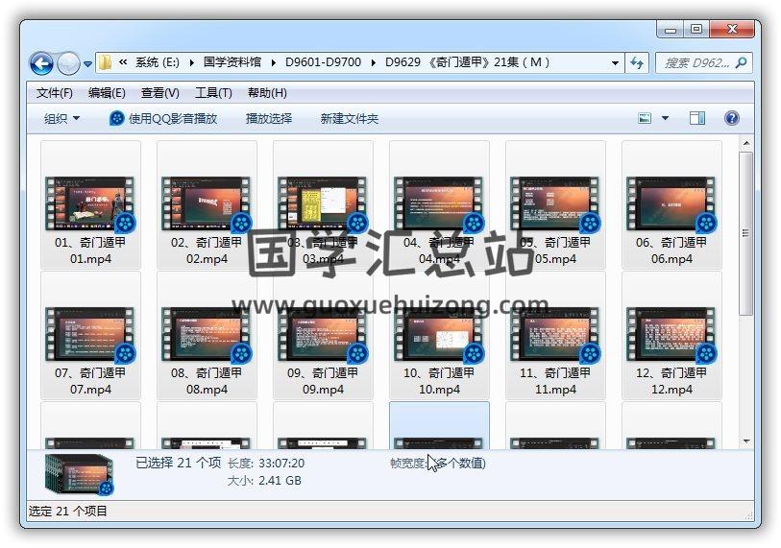The image size is (781, 548).
Task: Click stacked video preview in details pane
Action: (79, 474)
